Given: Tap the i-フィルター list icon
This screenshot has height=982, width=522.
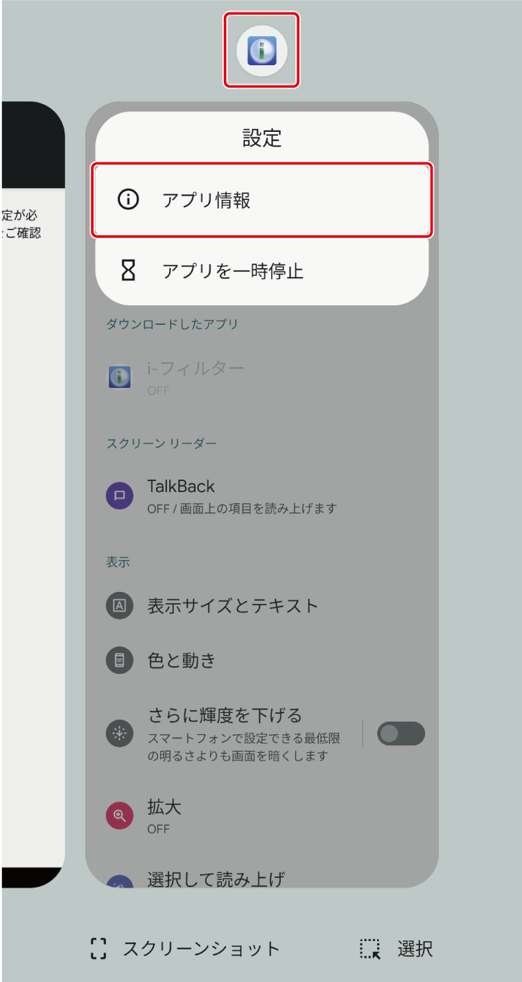Looking at the screenshot, I should coord(119,378).
